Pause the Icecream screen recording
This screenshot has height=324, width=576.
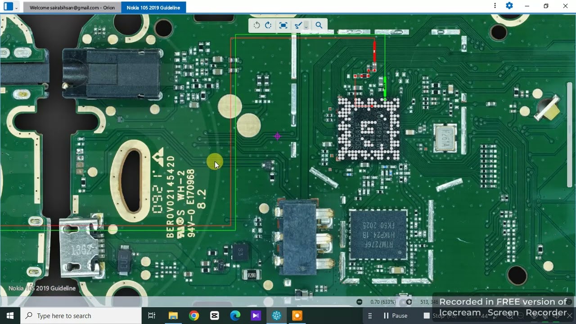395,316
